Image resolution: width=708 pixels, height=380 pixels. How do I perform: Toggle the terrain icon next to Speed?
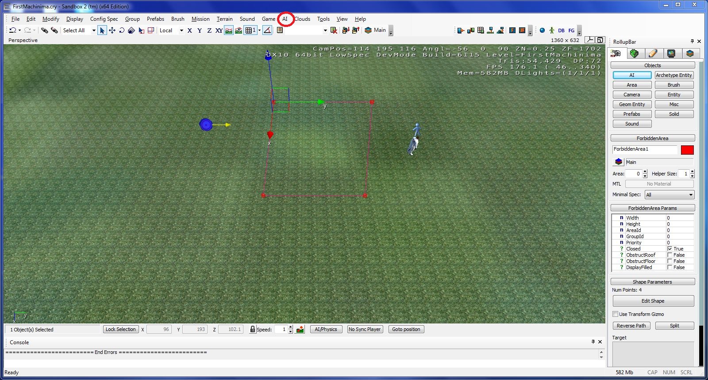click(x=300, y=329)
